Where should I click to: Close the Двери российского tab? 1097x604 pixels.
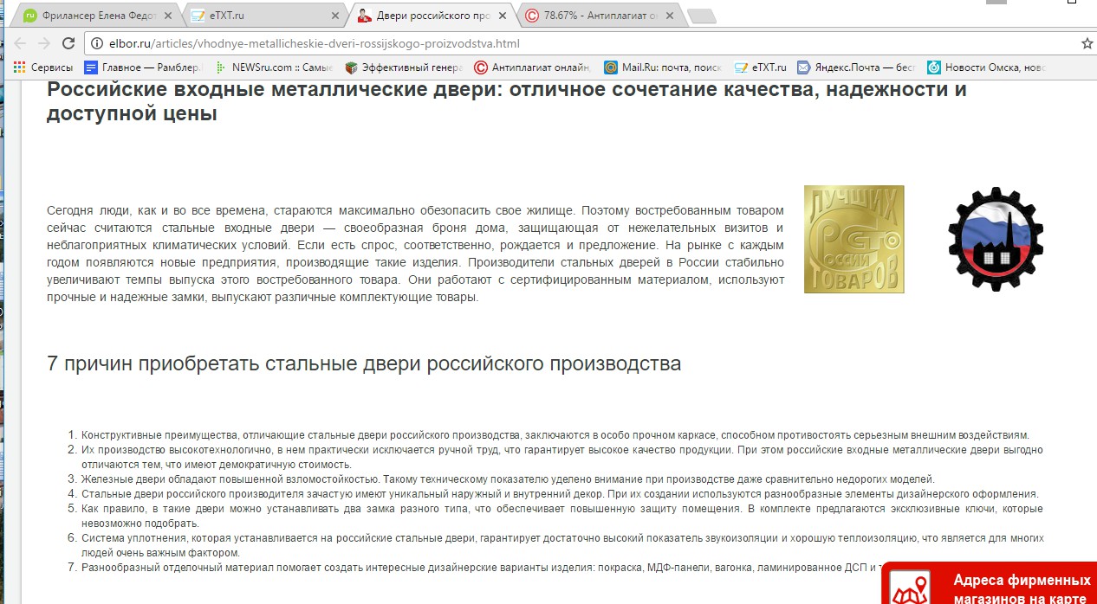(x=502, y=16)
